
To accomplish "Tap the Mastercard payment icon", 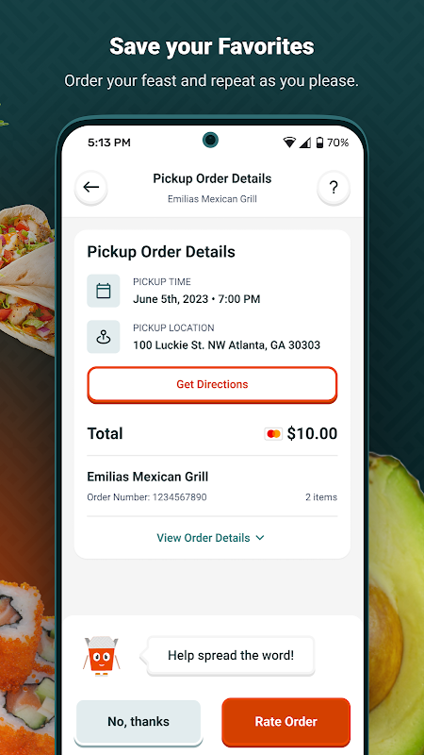I will (273, 434).
